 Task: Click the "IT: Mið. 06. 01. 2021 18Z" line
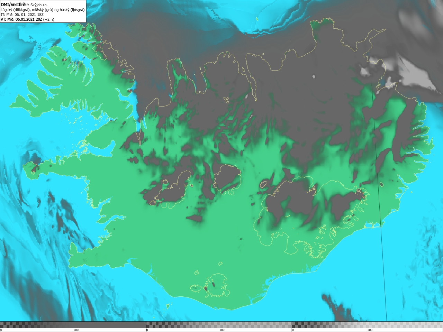(23, 15)
